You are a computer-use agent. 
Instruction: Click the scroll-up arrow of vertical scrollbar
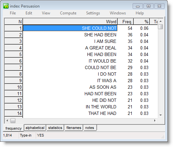(161, 21)
